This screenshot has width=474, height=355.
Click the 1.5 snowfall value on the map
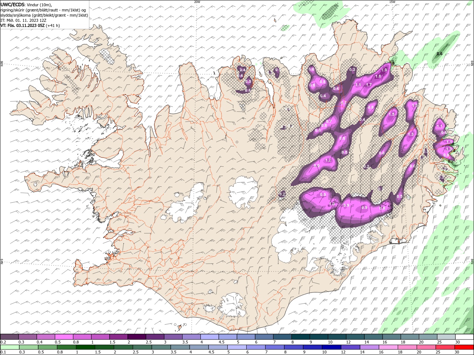[x=392, y=115]
